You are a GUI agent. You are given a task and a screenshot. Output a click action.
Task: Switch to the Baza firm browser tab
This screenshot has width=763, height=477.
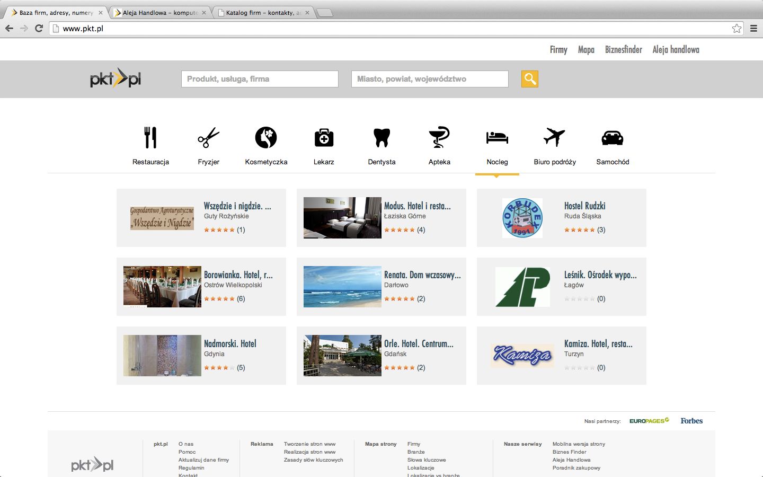point(56,13)
